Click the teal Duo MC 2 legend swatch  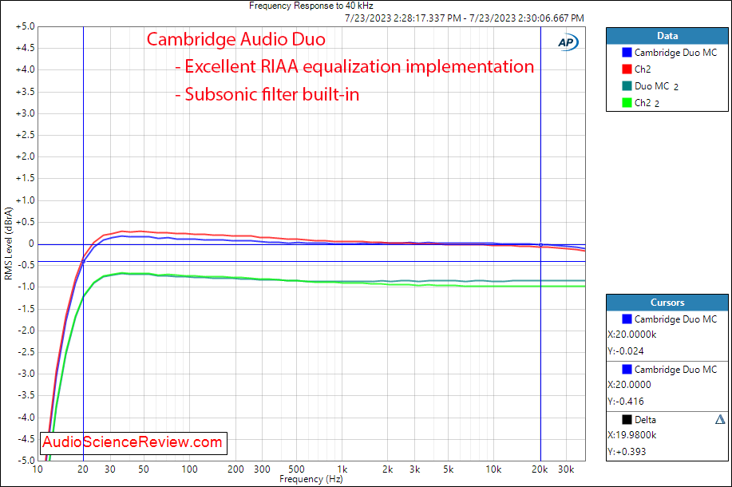click(x=627, y=86)
